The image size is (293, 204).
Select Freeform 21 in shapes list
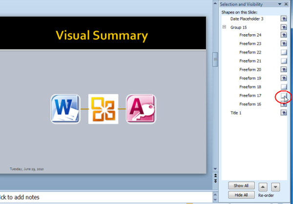click(250, 61)
